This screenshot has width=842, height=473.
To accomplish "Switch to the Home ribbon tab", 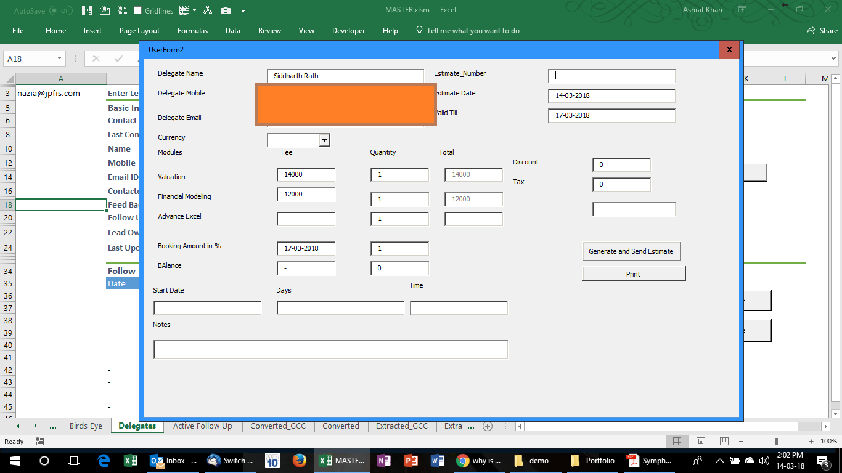I will 55,31.
